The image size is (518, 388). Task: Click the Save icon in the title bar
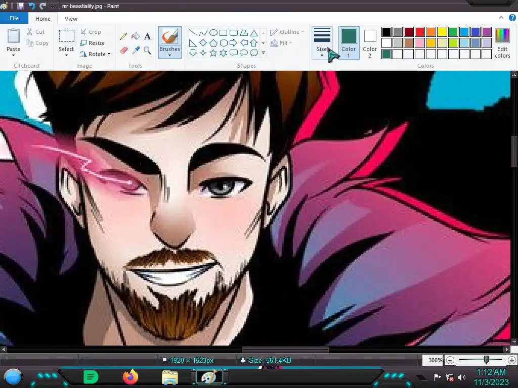pos(20,6)
